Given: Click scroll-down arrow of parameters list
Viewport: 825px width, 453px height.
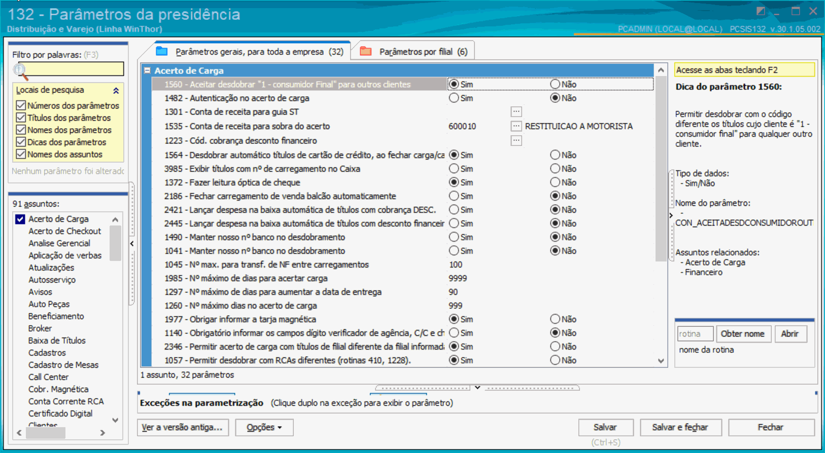Looking at the screenshot, I should [661, 361].
